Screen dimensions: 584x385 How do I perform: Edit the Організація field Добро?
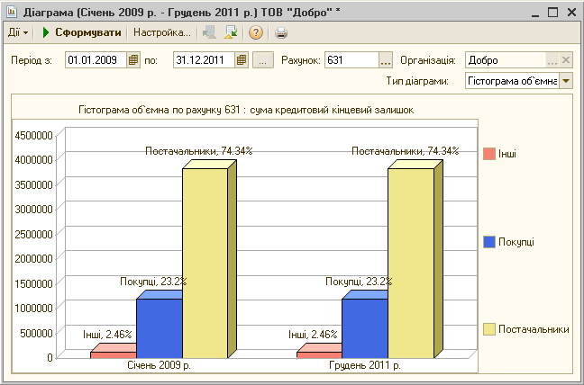tap(506, 60)
